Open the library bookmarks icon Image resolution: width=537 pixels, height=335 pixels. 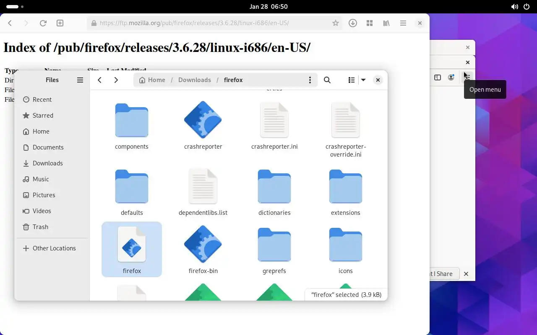(x=386, y=23)
